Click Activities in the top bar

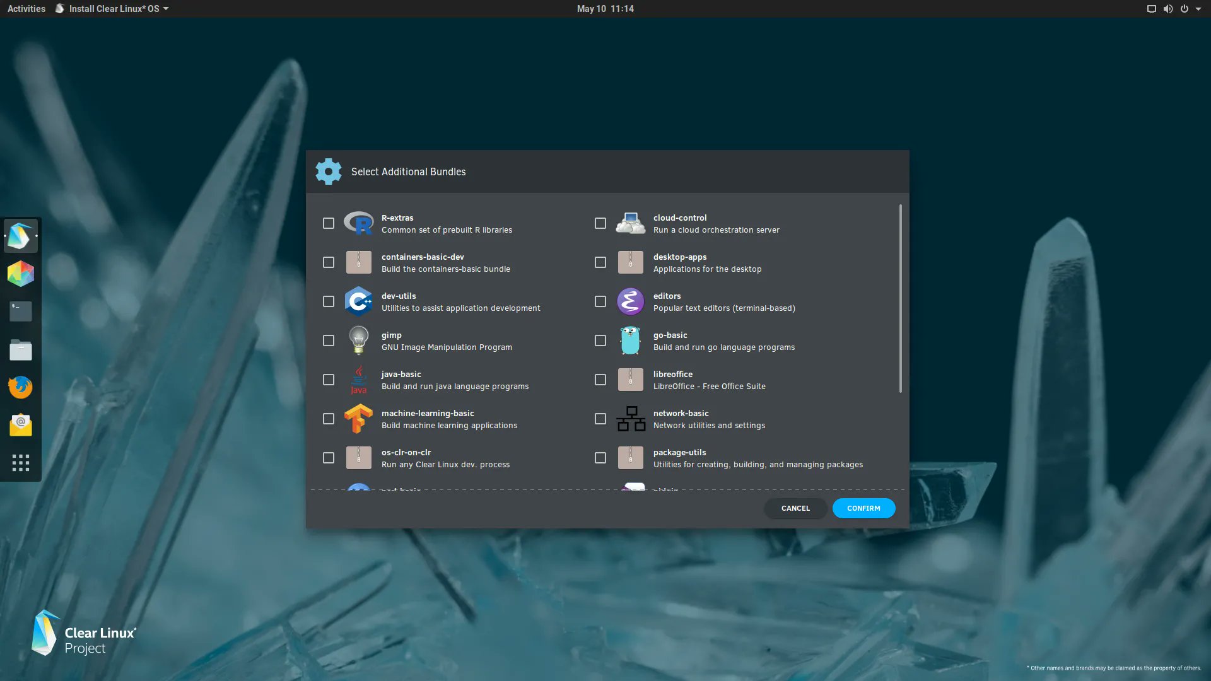(x=26, y=8)
